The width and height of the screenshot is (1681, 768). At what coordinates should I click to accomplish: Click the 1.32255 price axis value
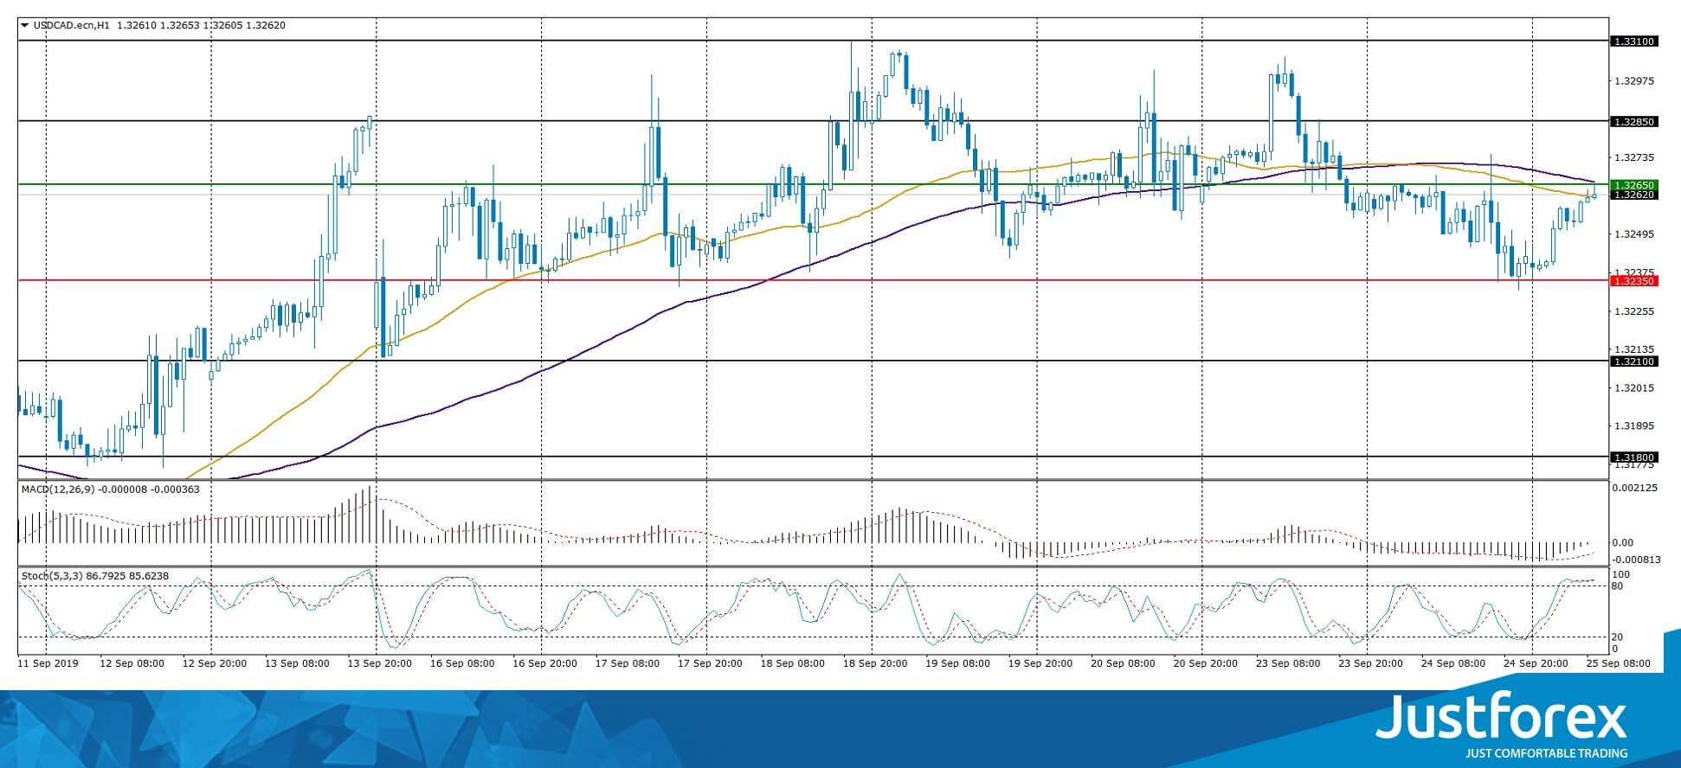pyautogui.click(x=1634, y=311)
